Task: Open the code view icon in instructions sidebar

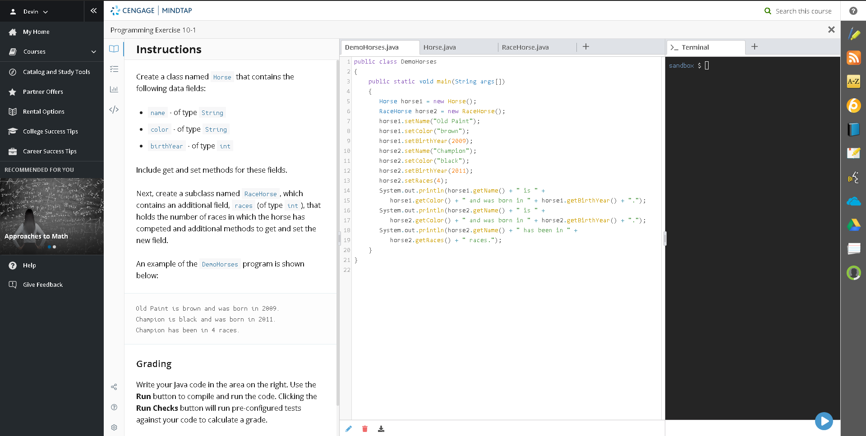Action: coord(114,110)
